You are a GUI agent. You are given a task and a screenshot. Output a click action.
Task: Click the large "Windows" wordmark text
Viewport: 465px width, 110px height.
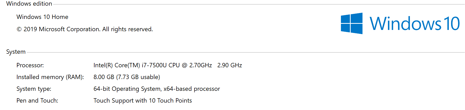point(405,24)
